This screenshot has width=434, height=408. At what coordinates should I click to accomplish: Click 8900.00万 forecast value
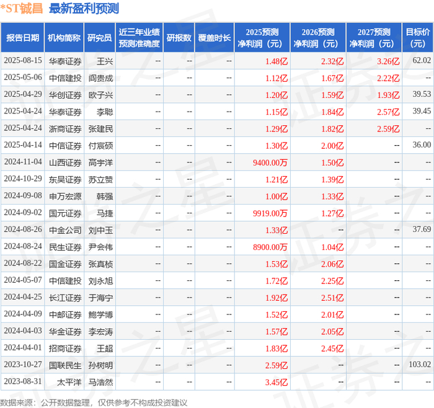pos(270,247)
